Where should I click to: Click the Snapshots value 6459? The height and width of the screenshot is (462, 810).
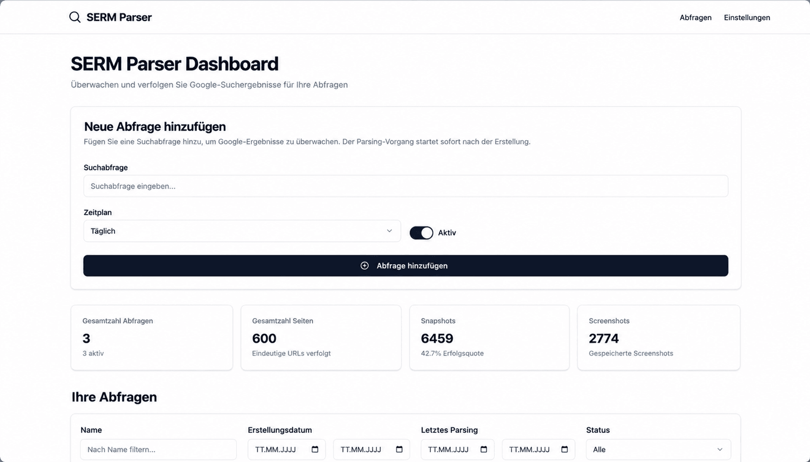point(437,338)
